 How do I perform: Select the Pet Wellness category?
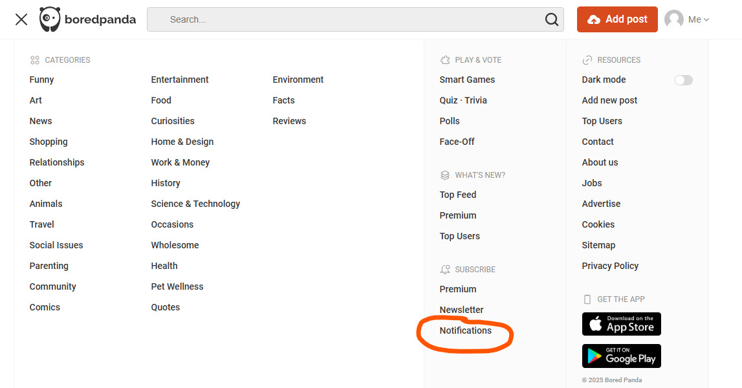click(177, 286)
